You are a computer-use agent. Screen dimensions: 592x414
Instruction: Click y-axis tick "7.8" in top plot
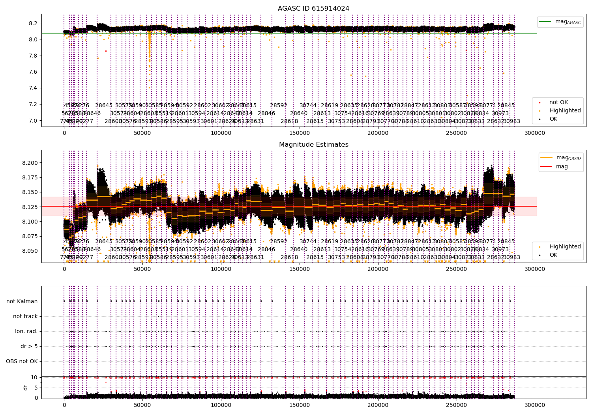click(x=33, y=56)
